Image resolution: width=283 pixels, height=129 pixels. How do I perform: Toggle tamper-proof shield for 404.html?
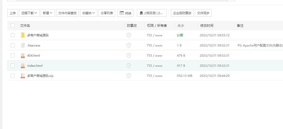point(129,55)
